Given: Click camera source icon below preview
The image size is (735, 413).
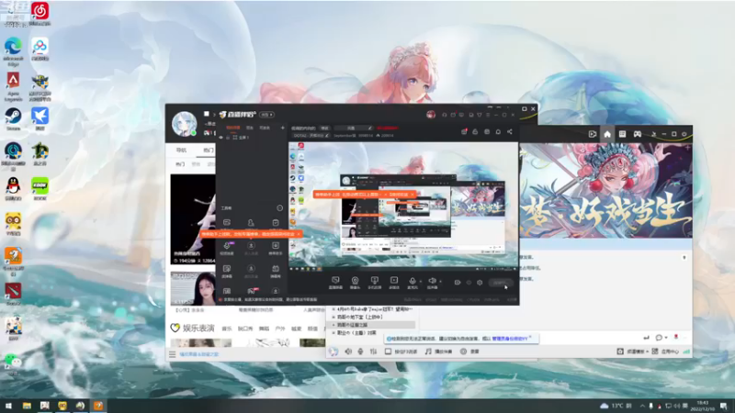Looking at the screenshot, I should tap(355, 283).
